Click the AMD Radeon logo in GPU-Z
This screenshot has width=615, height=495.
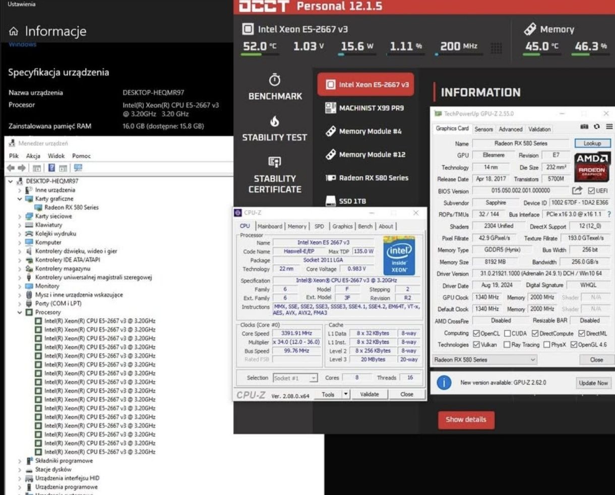592,167
